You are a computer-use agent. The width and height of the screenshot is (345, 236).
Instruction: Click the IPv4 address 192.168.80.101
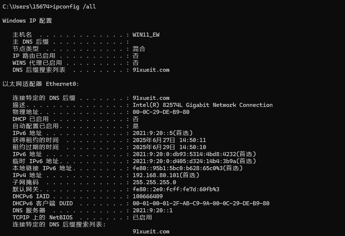pyautogui.click(x=156, y=175)
